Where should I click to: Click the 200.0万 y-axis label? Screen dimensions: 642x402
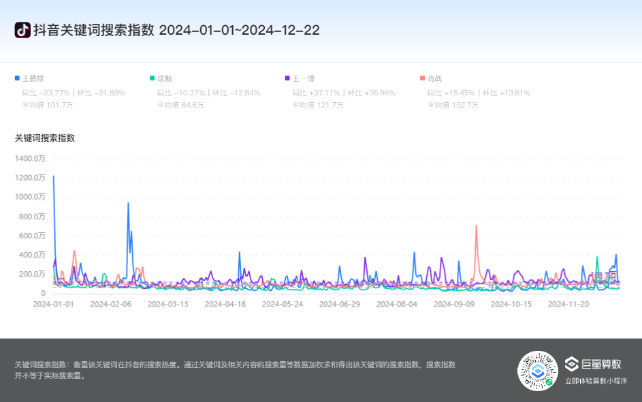tap(32, 275)
